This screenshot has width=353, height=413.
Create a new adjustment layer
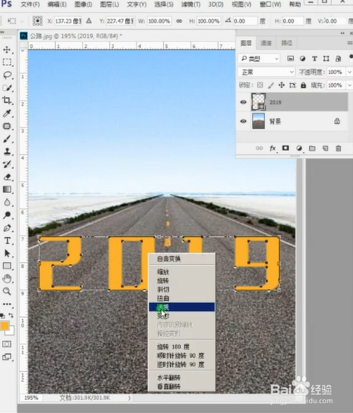pos(299,148)
